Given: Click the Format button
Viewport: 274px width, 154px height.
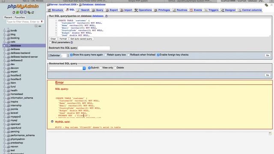Looking at the screenshot, I should (63, 39).
